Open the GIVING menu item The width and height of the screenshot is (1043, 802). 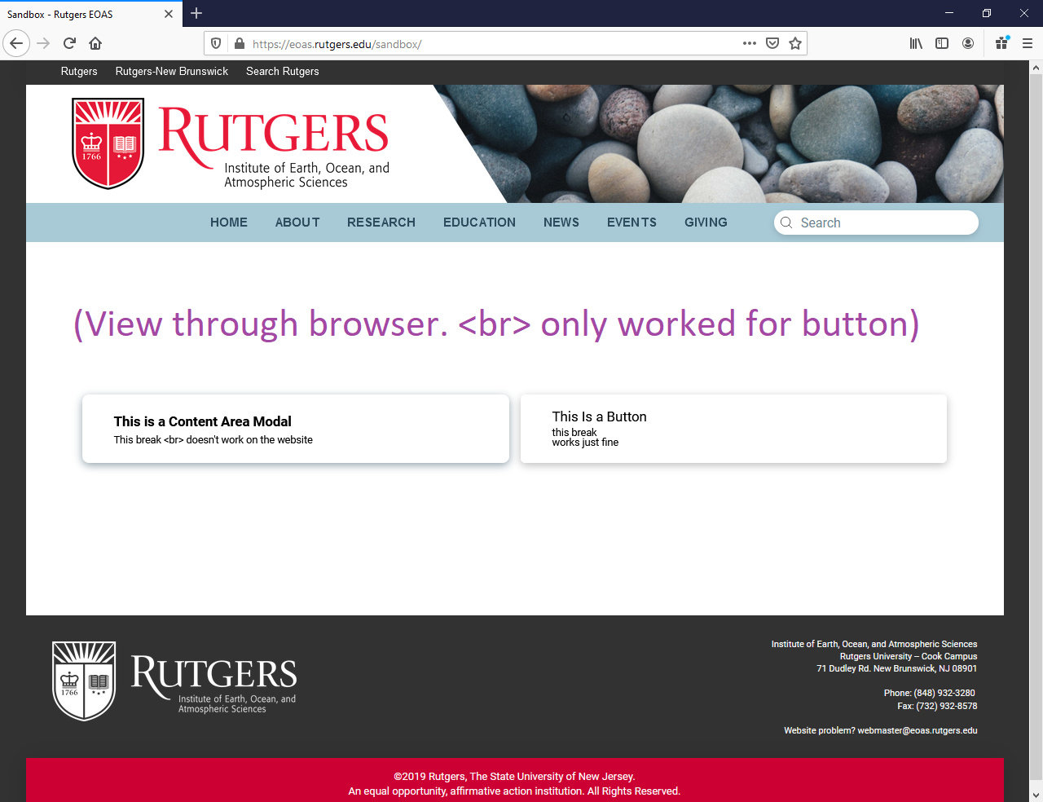[x=706, y=223]
